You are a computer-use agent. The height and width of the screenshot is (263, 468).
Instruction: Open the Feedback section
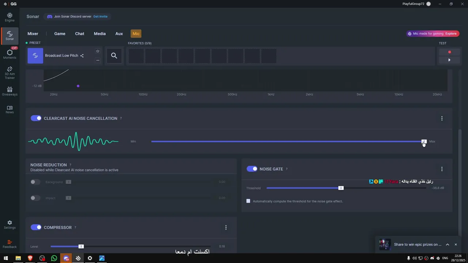click(10, 244)
